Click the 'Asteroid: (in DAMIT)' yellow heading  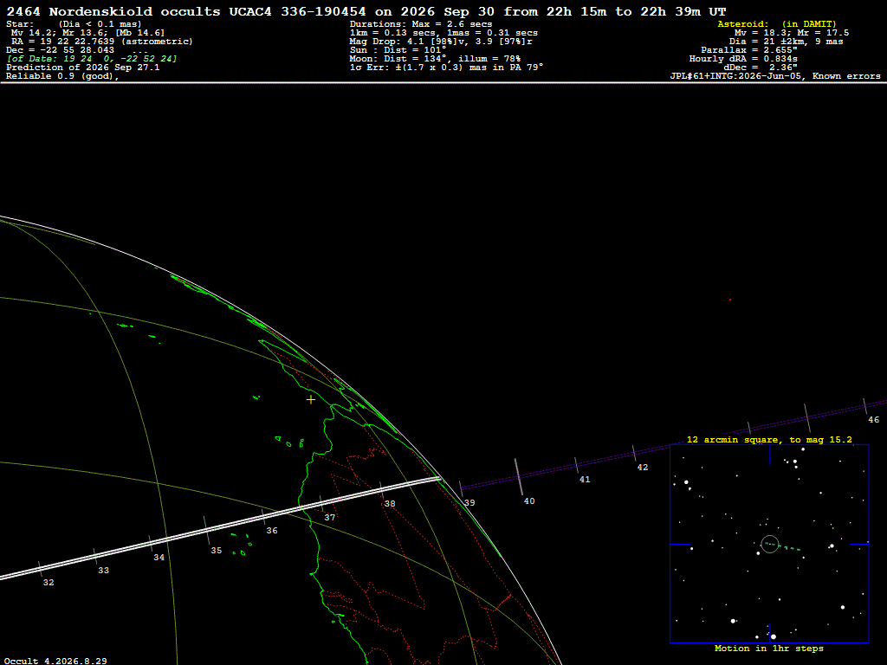(x=777, y=24)
